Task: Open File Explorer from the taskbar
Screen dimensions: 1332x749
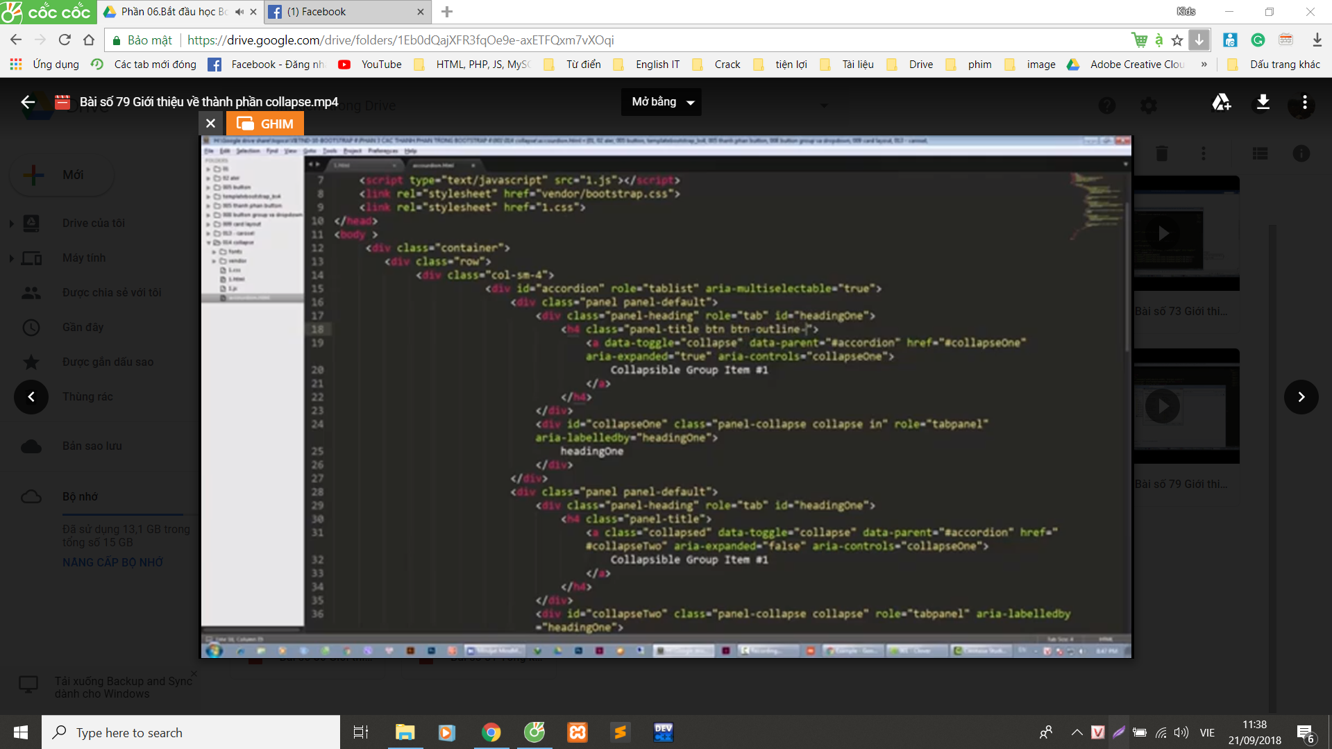Action: 405,732
